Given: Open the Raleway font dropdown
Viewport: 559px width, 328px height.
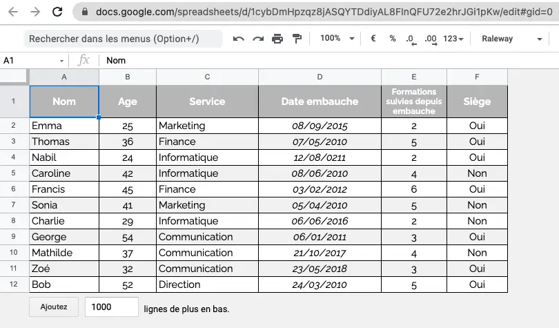Looking at the screenshot, I should 512,39.
